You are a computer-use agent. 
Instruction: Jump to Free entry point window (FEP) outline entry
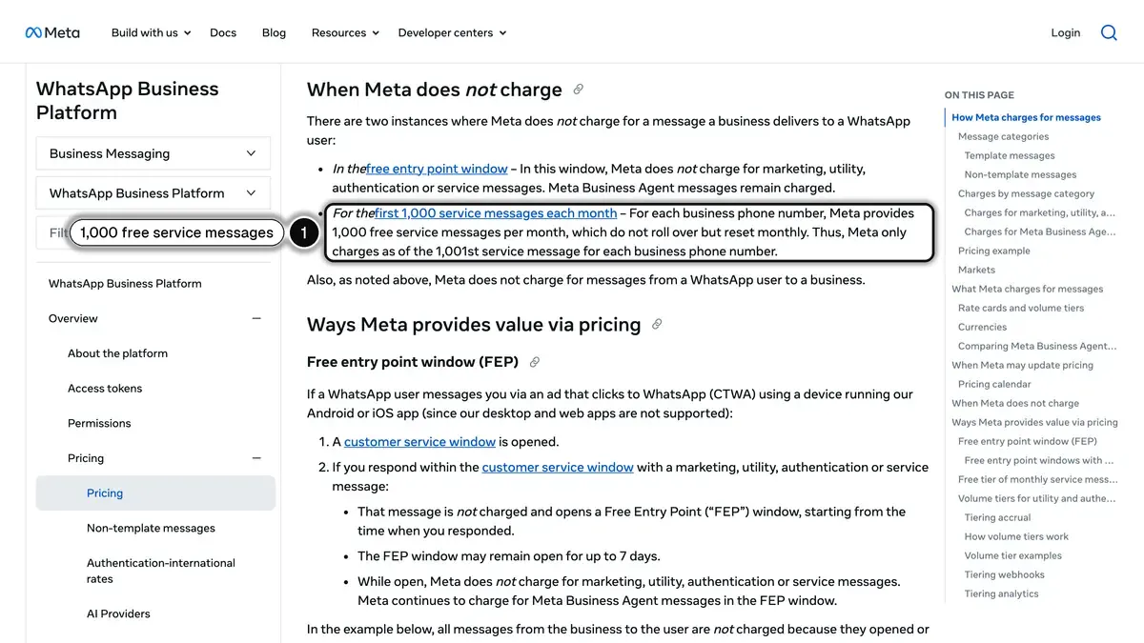tap(1027, 441)
